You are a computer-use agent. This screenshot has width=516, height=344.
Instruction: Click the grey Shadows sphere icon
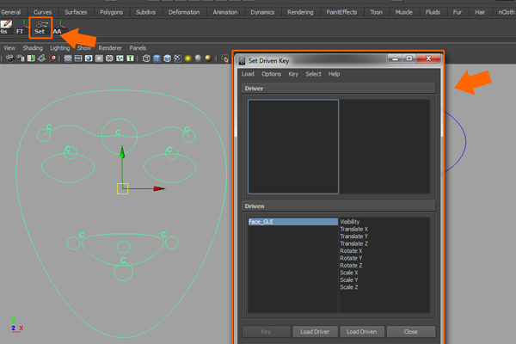pyautogui.click(x=198, y=58)
